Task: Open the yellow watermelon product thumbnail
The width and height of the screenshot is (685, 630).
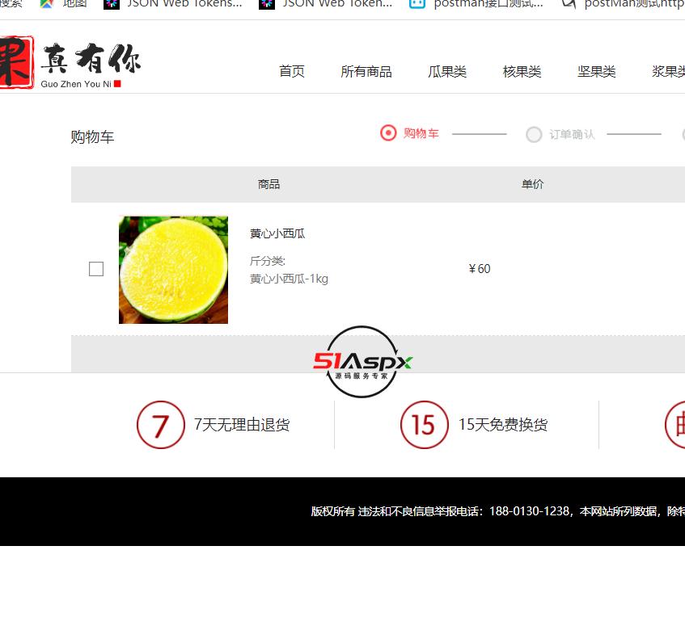Action: (173, 270)
